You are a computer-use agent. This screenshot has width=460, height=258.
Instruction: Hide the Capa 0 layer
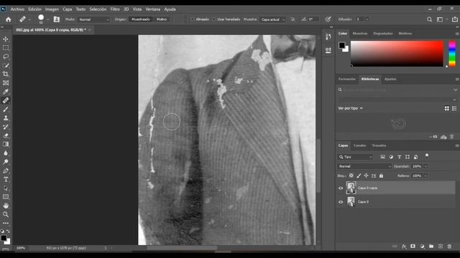click(x=341, y=202)
